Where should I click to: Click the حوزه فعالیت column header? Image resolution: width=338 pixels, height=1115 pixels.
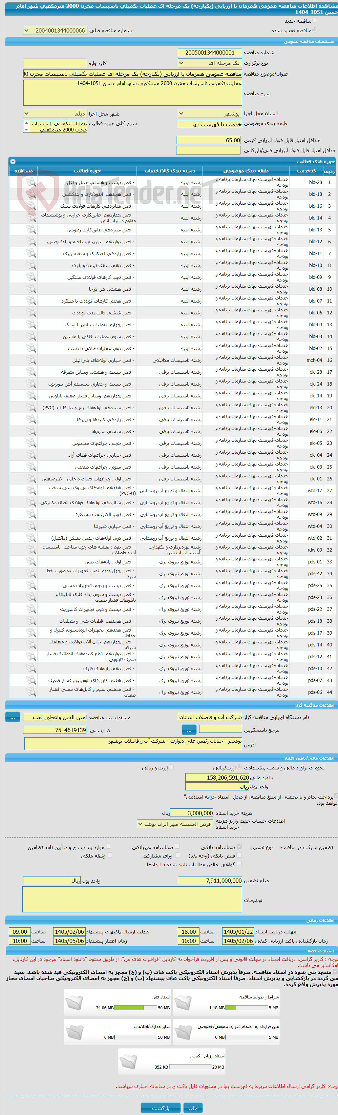point(87,171)
